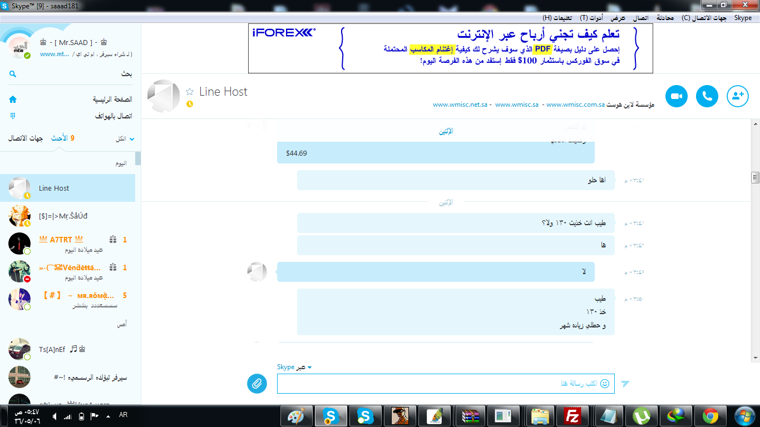Open the www.wmisc.net.sa link

click(460, 105)
